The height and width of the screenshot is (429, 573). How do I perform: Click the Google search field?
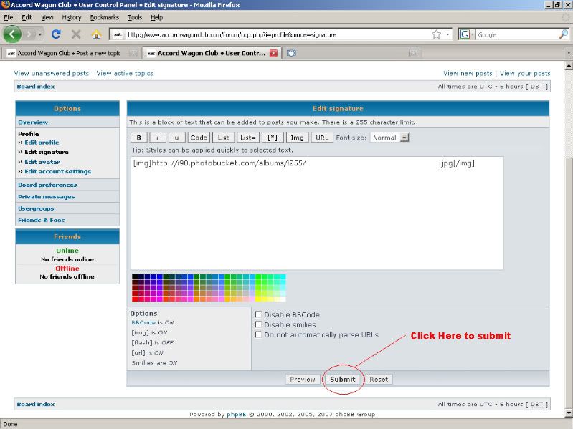pyautogui.click(x=517, y=34)
